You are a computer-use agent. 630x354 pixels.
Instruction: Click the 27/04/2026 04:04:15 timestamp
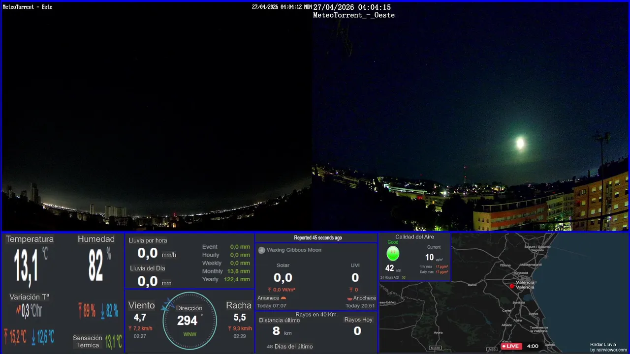coord(352,7)
